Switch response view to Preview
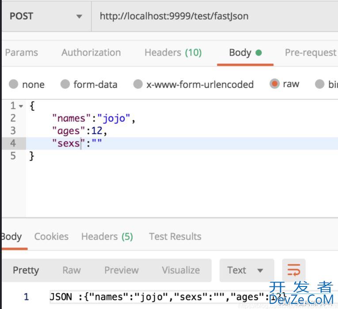Image resolution: width=338 pixels, height=309 pixels. pyautogui.click(x=122, y=270)
